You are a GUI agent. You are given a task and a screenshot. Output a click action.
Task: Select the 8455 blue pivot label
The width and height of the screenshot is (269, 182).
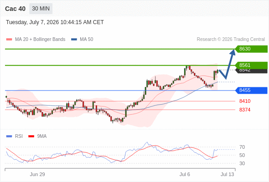coord(251,90)
